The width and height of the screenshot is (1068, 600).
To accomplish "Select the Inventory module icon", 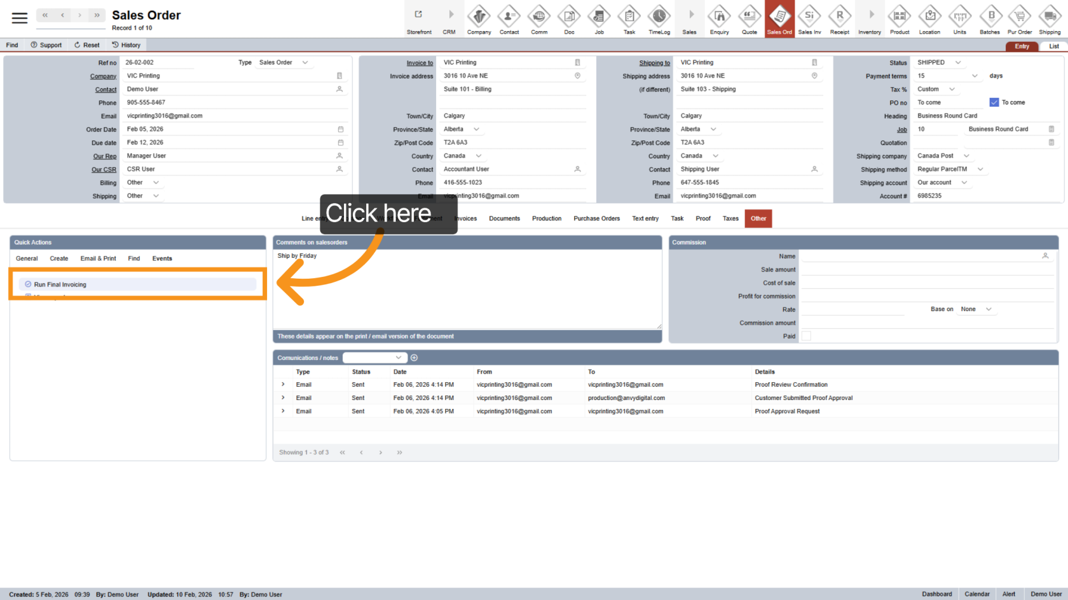I will click(870, 19).
